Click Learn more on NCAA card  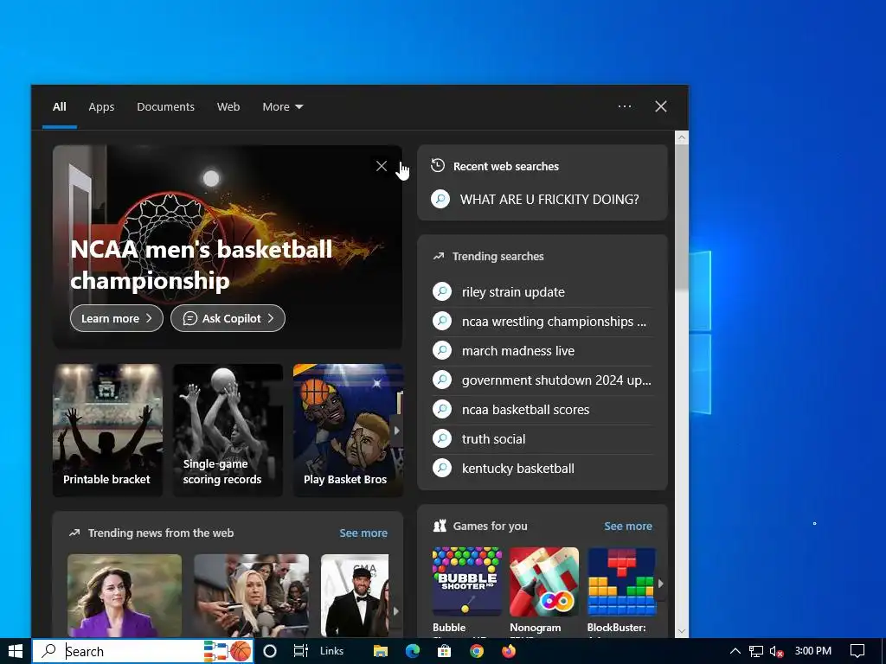point(117,318)
